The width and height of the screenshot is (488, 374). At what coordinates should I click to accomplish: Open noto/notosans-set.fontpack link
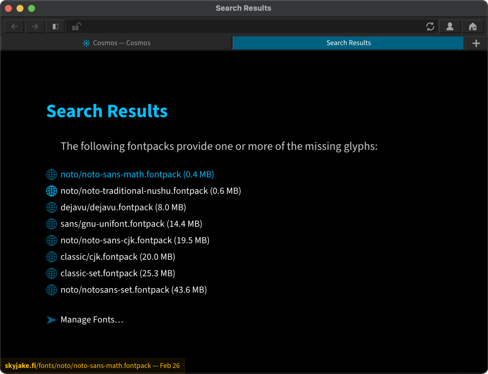[133, 290]
